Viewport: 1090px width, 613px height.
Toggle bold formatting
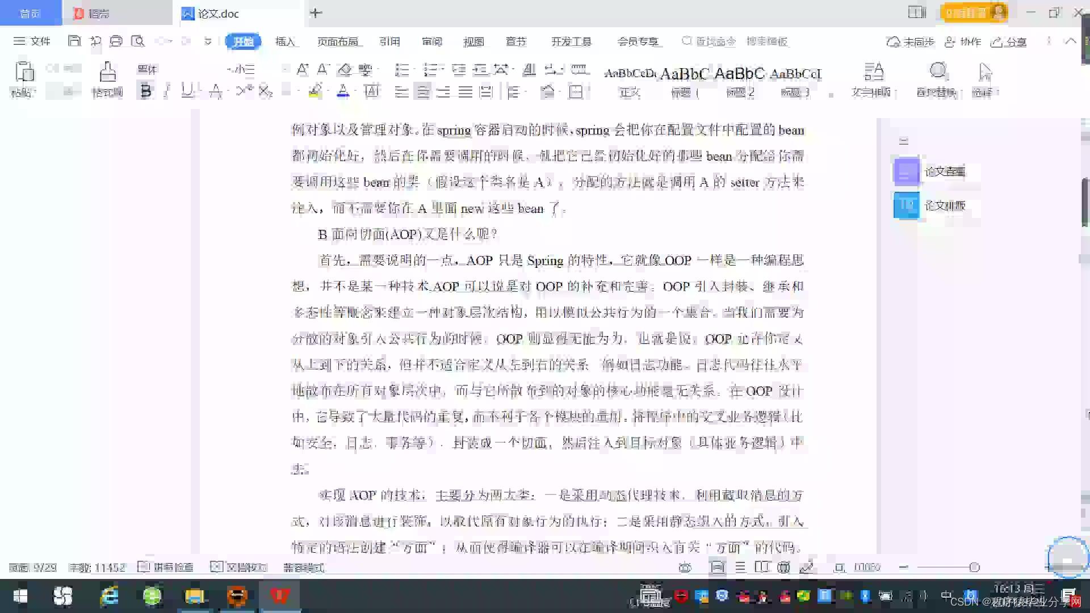coord(145,91)
